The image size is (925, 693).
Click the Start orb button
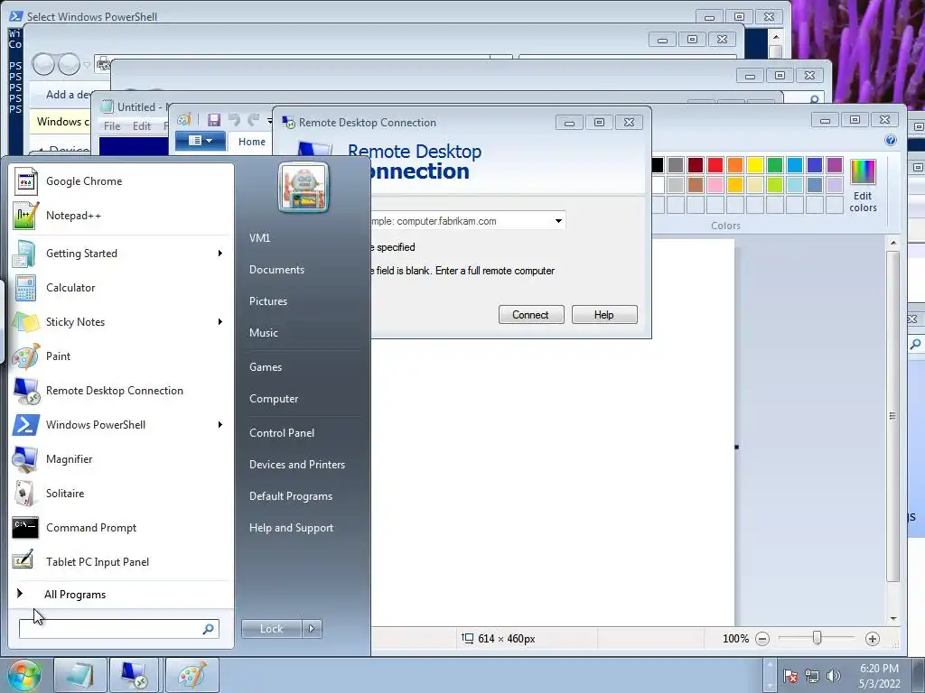tap(23, 675)
